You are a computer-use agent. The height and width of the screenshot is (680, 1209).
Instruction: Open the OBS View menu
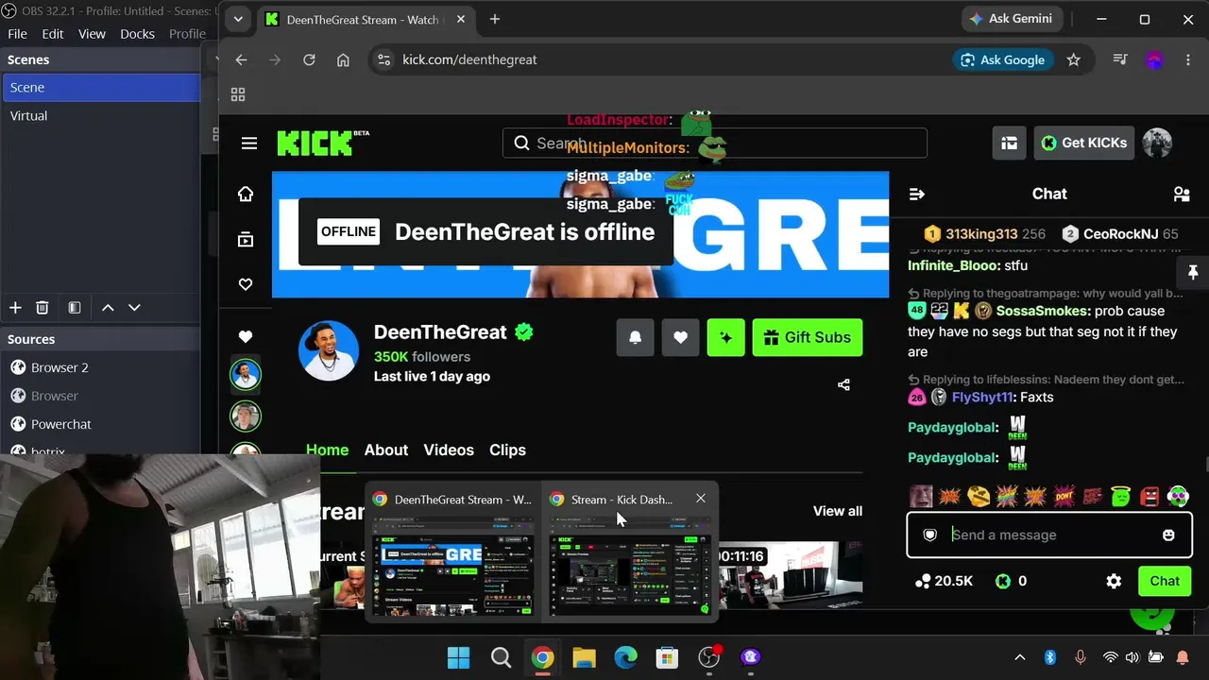(92, 33)
